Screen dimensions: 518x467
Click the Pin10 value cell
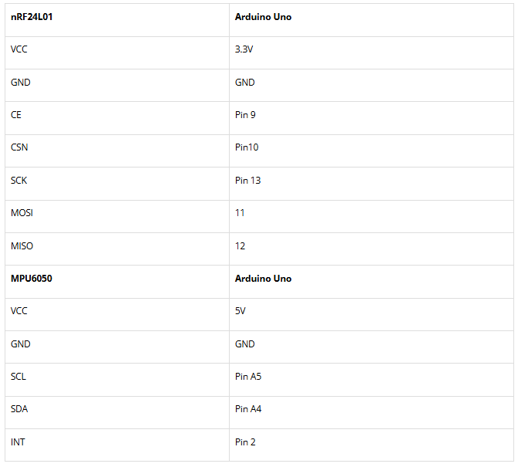point(247,147)
